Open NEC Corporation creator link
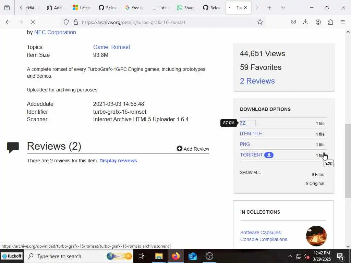 click(x=55, y=32)
